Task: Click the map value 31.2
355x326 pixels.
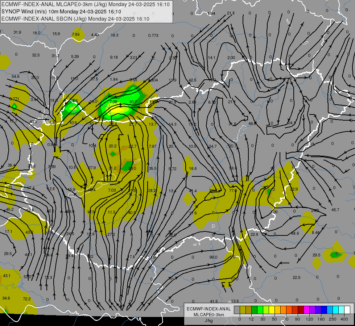Action: 112,168
